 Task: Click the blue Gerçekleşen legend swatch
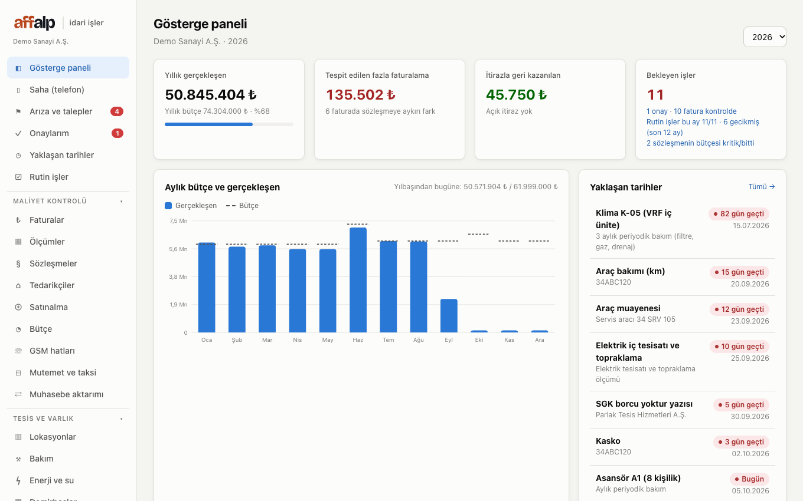[x=168, y=206]
